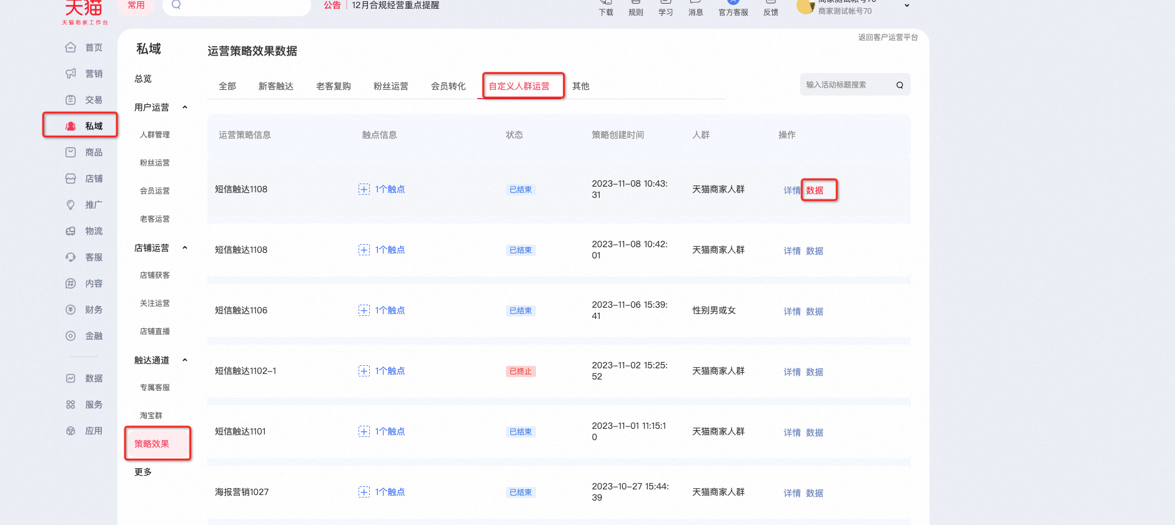Expand touchpoint plus icon for 海报营销1027
The image size is (1175, 525).
coord(364,492)
